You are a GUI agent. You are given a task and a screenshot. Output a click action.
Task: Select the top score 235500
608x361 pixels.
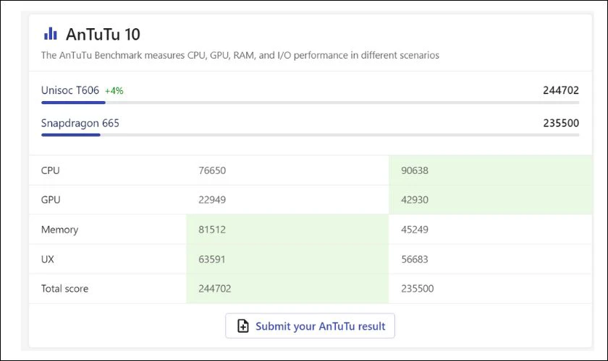point(561,123)
